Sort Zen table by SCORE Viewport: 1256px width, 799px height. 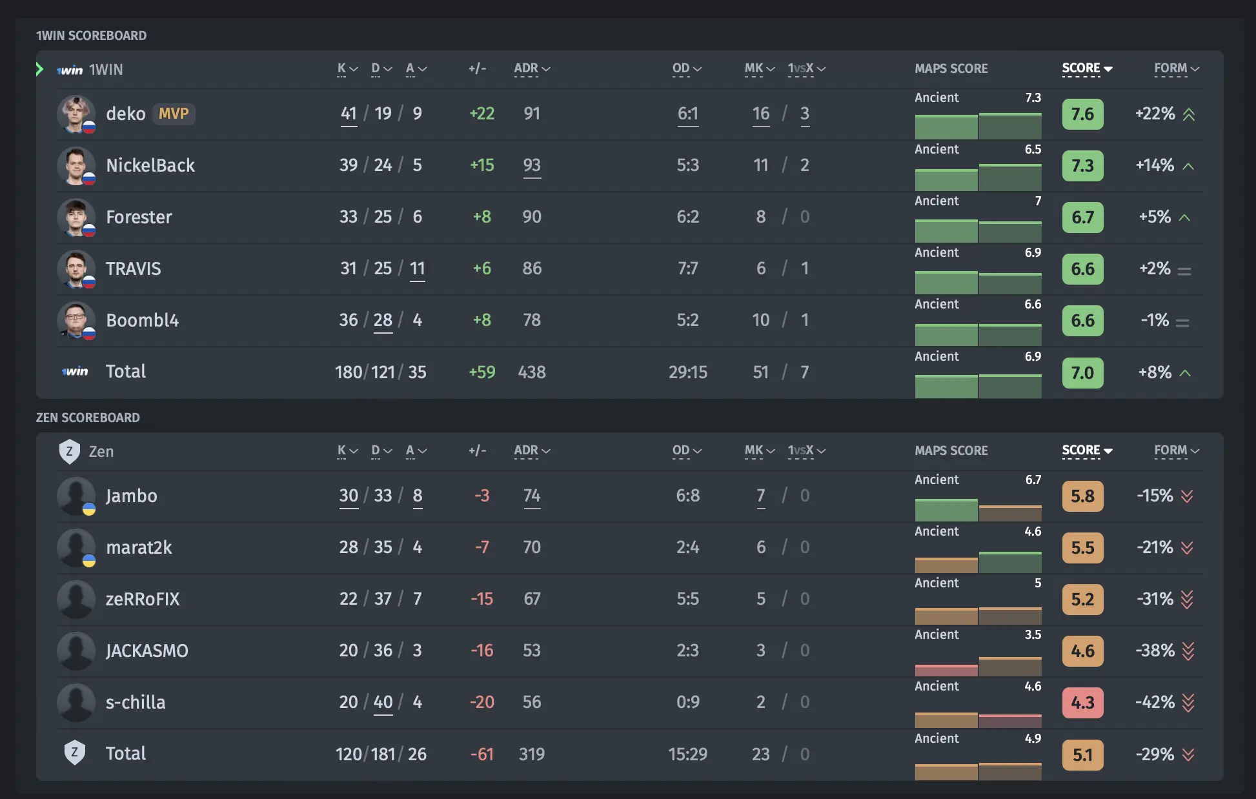pyautogui.click(x=1087, y=450)
